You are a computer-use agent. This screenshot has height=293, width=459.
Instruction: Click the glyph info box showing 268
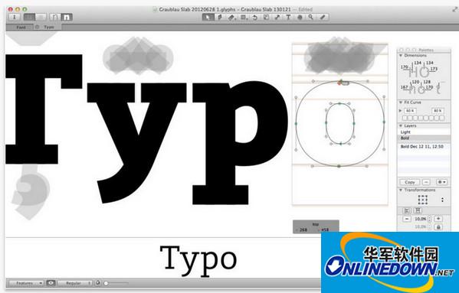(x=316, y=227)
